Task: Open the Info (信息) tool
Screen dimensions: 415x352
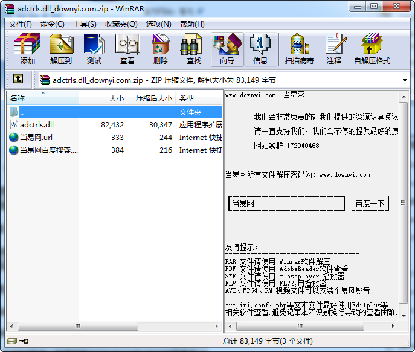Action: tap(260, 49)
